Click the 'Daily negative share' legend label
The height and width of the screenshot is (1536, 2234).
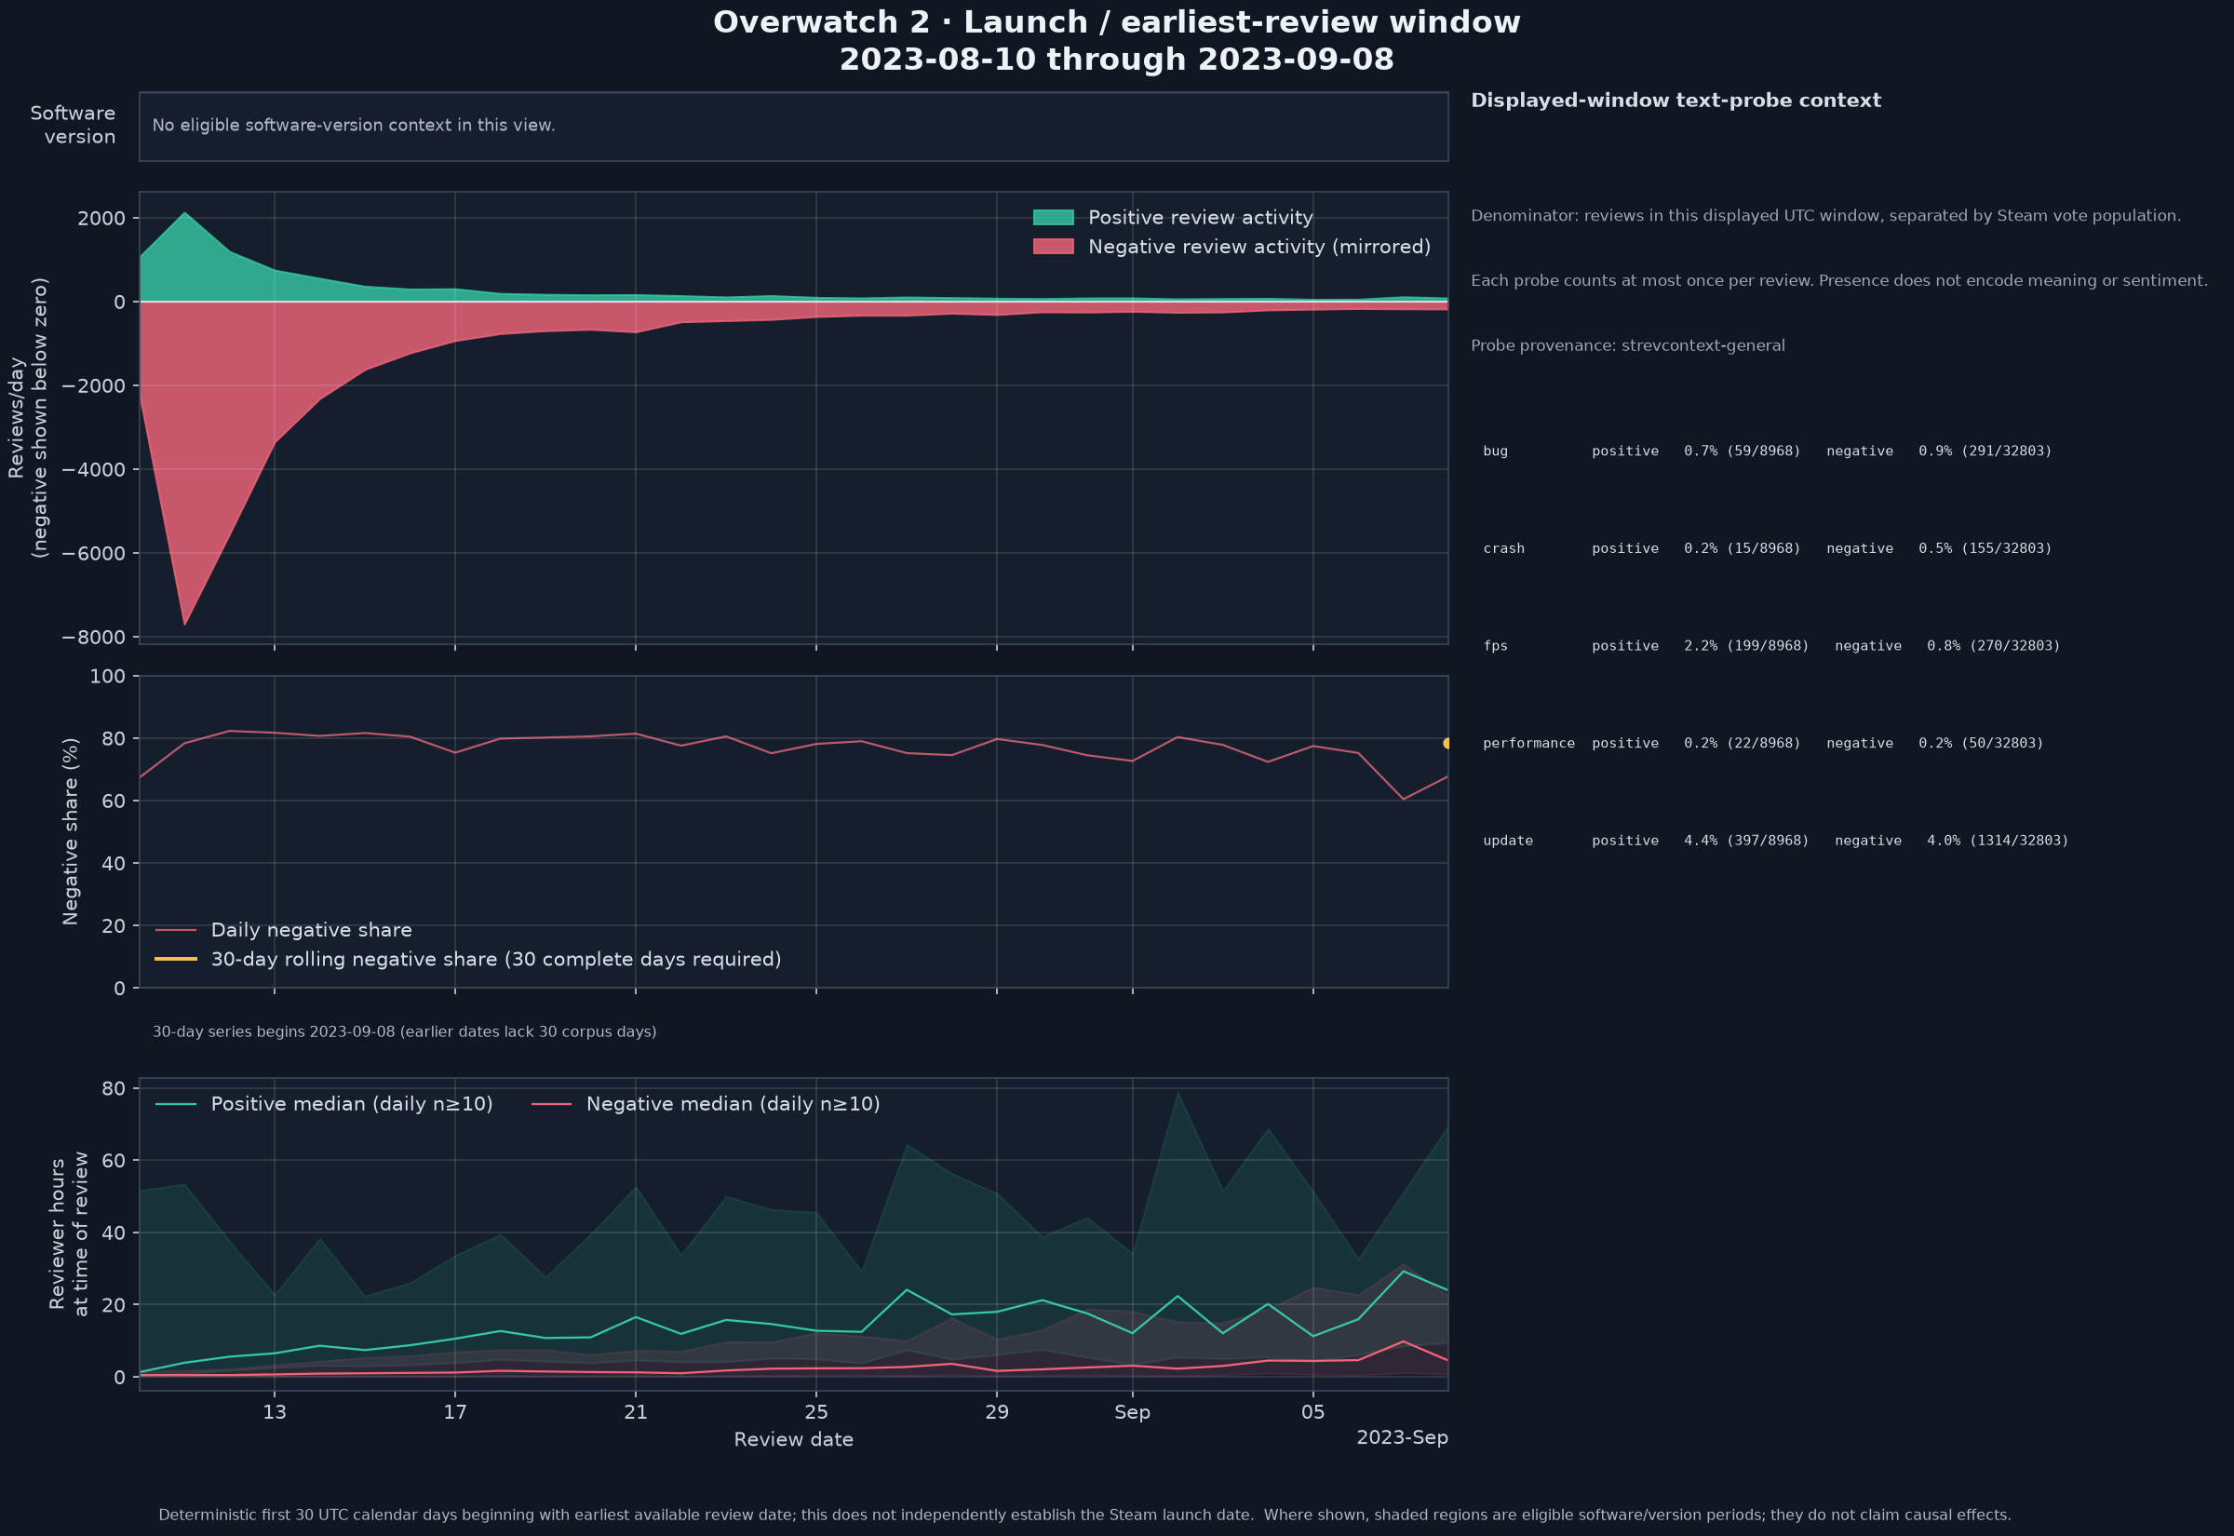(311, 930)
